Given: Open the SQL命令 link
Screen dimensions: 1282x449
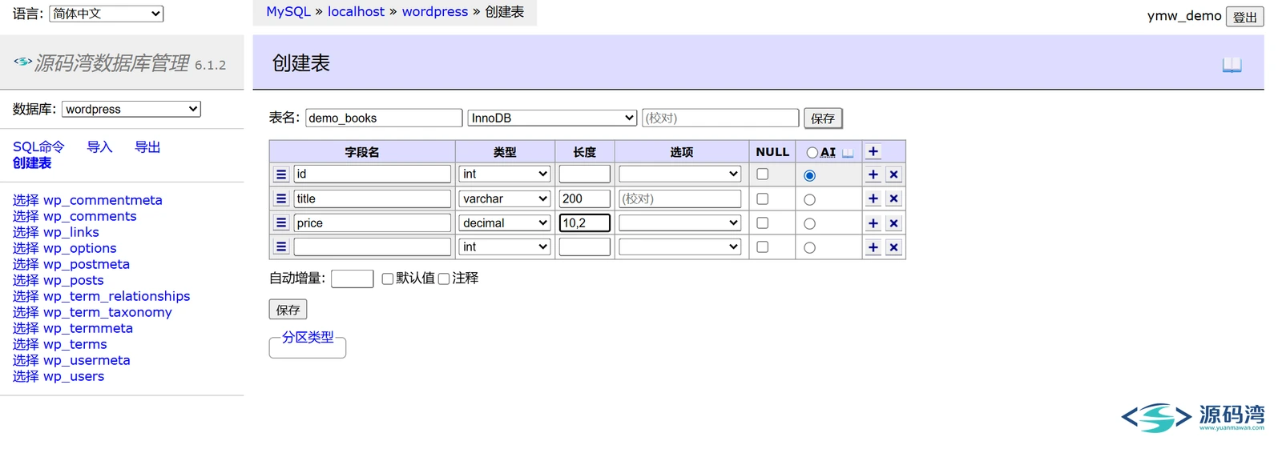Looking at the screenshot, I should pos(38,146).
